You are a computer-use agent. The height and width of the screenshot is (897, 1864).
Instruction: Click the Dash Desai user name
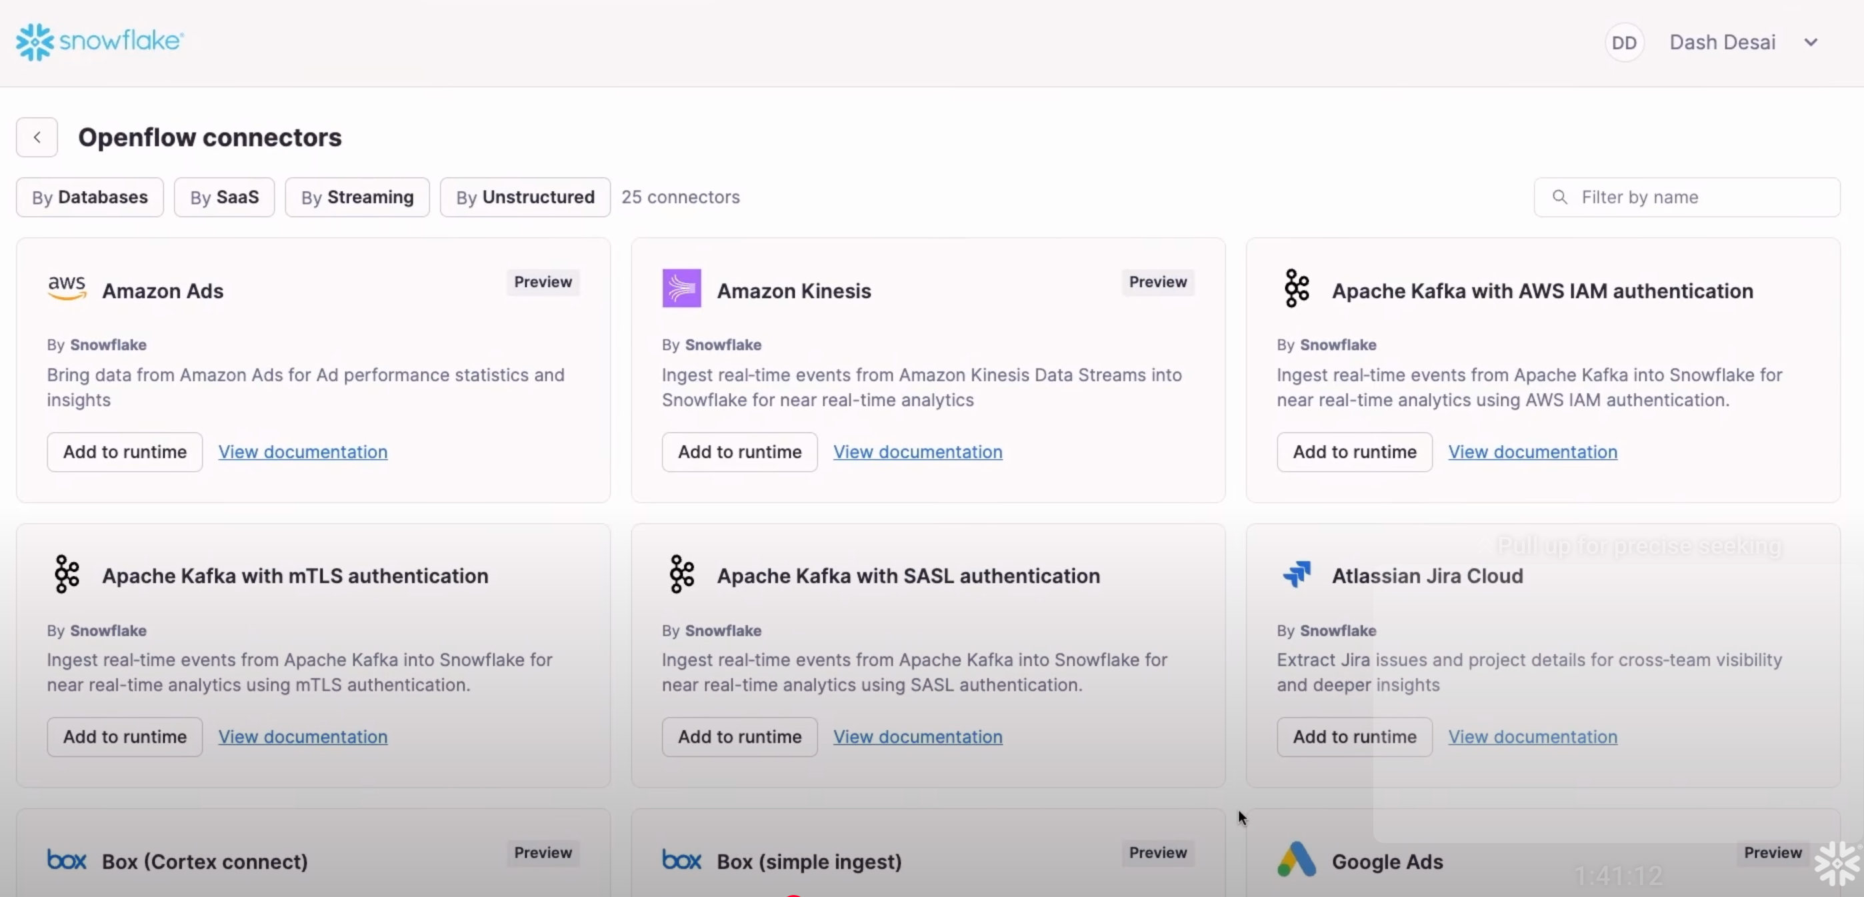[x=1722, y=43]
